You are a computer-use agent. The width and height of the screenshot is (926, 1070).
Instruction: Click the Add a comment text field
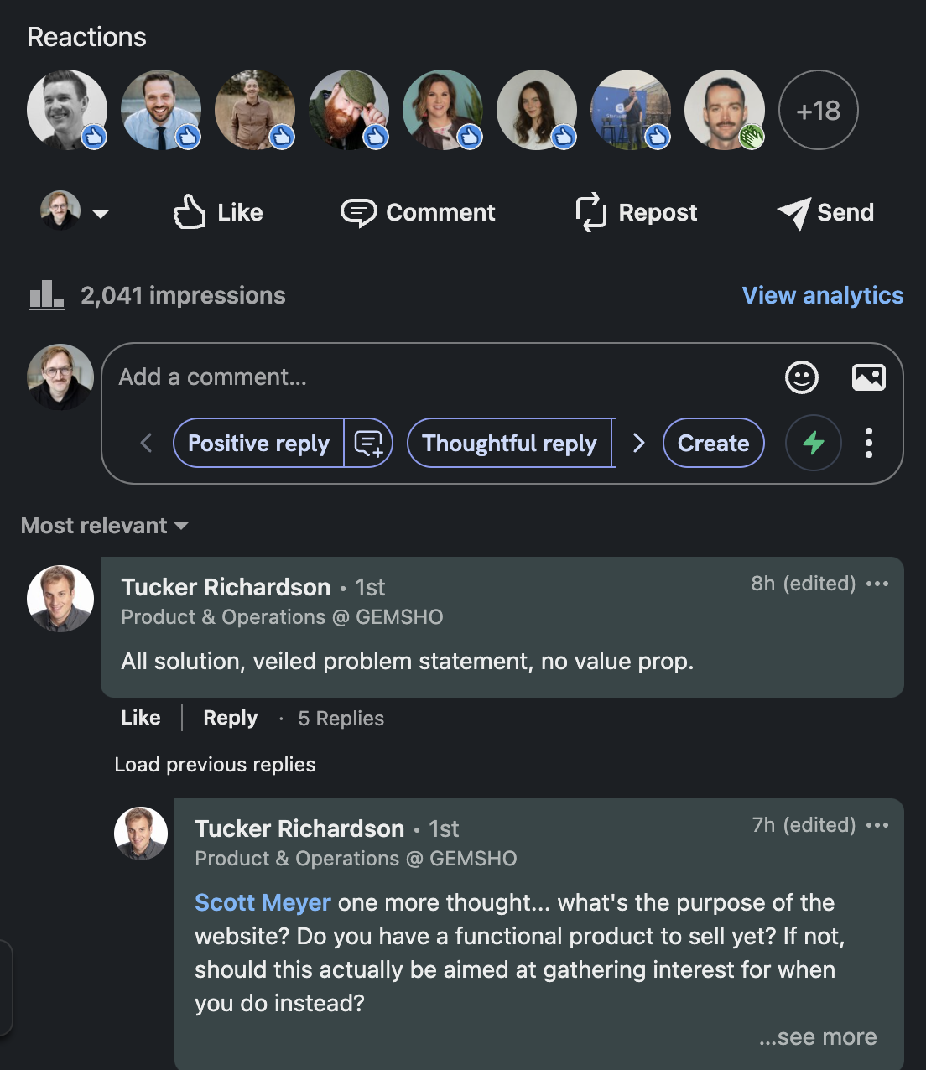pos(445,377)
